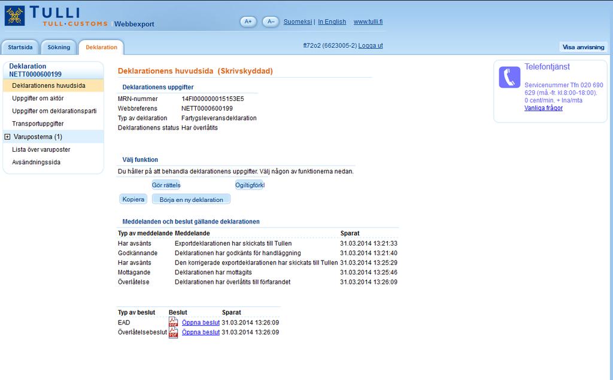Select the Deklaration tab
The width and height of the screenshot is (613, 380).
101,47
